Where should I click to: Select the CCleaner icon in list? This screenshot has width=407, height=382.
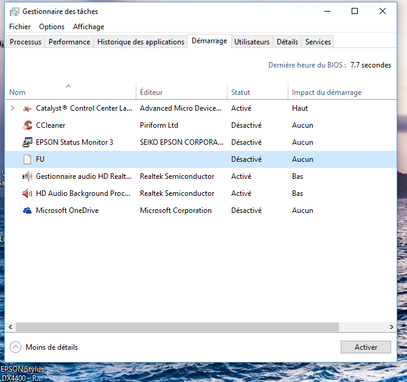tap(27, 125)
